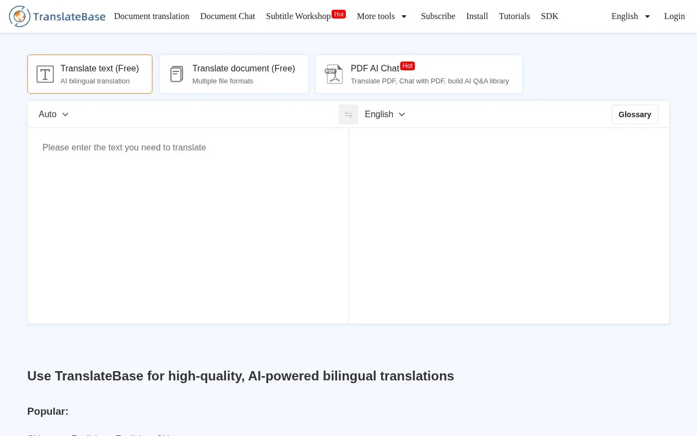
Task: Swap source and target languages
Action: (348, 114)
